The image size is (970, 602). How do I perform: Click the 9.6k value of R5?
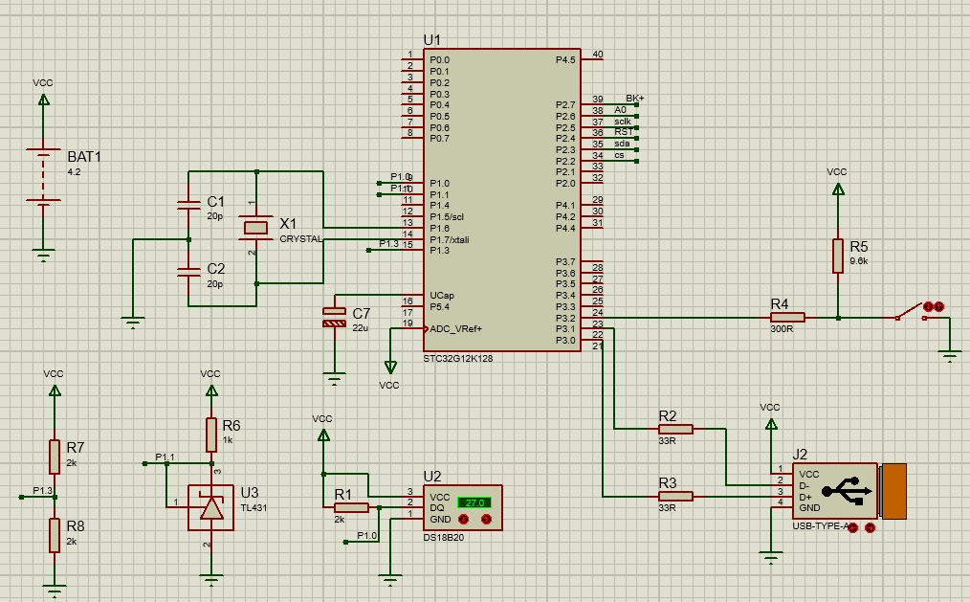point(859,261)
